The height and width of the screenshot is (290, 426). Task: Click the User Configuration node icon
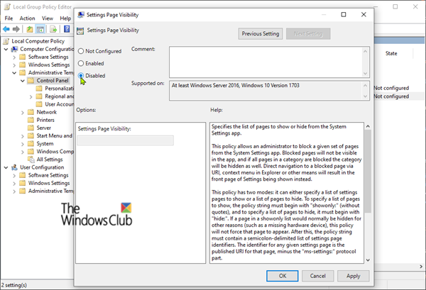click(x=14, y=167)
